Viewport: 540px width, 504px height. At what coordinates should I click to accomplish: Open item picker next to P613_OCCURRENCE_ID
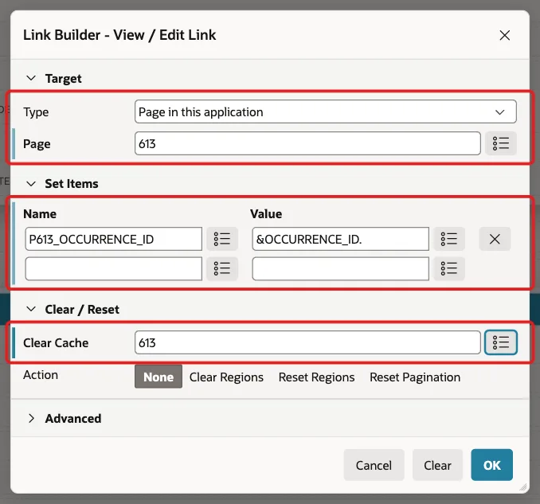point(222,239)
